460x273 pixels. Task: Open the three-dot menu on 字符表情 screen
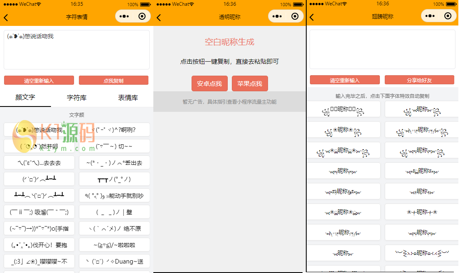click(124, 16)
